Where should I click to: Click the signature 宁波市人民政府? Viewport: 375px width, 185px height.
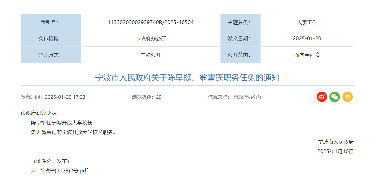336,142
